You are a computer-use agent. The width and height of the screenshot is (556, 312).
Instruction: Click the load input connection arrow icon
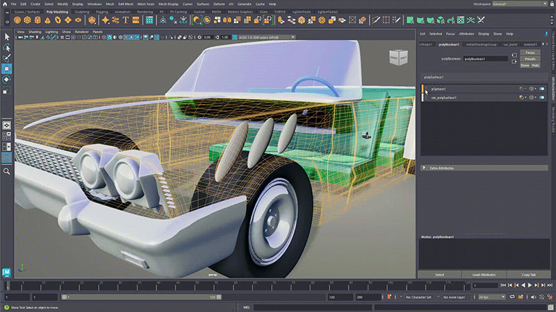pos(514,55)
